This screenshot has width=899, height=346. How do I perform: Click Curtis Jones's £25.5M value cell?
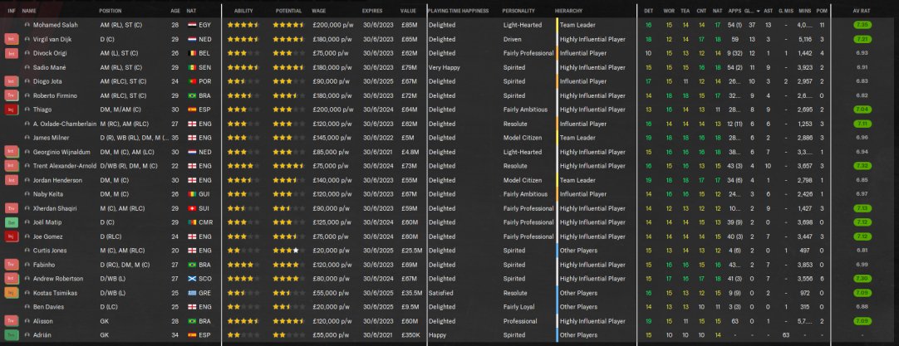pos(411,251)
